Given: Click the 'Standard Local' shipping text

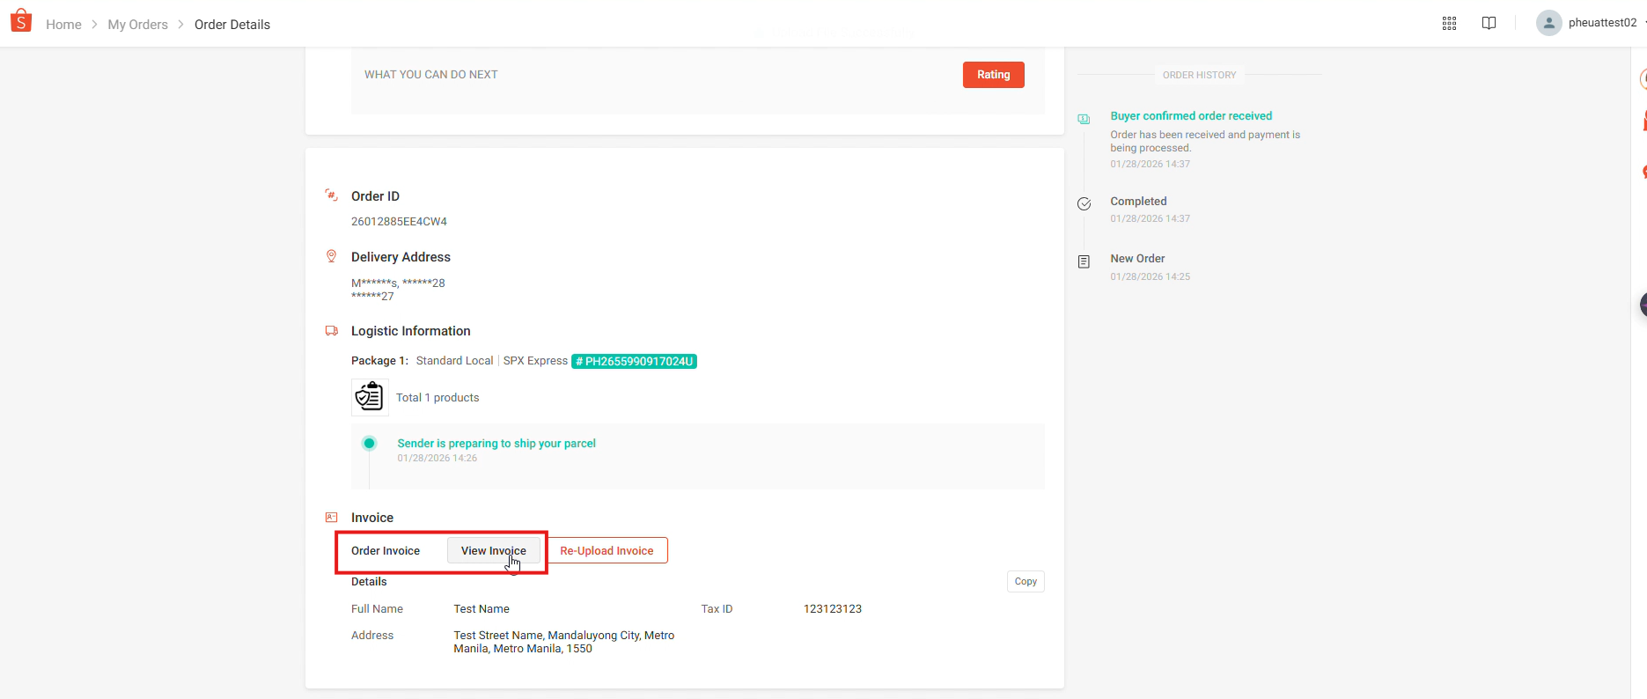Looking at the screenshot, I should point(454,361).
